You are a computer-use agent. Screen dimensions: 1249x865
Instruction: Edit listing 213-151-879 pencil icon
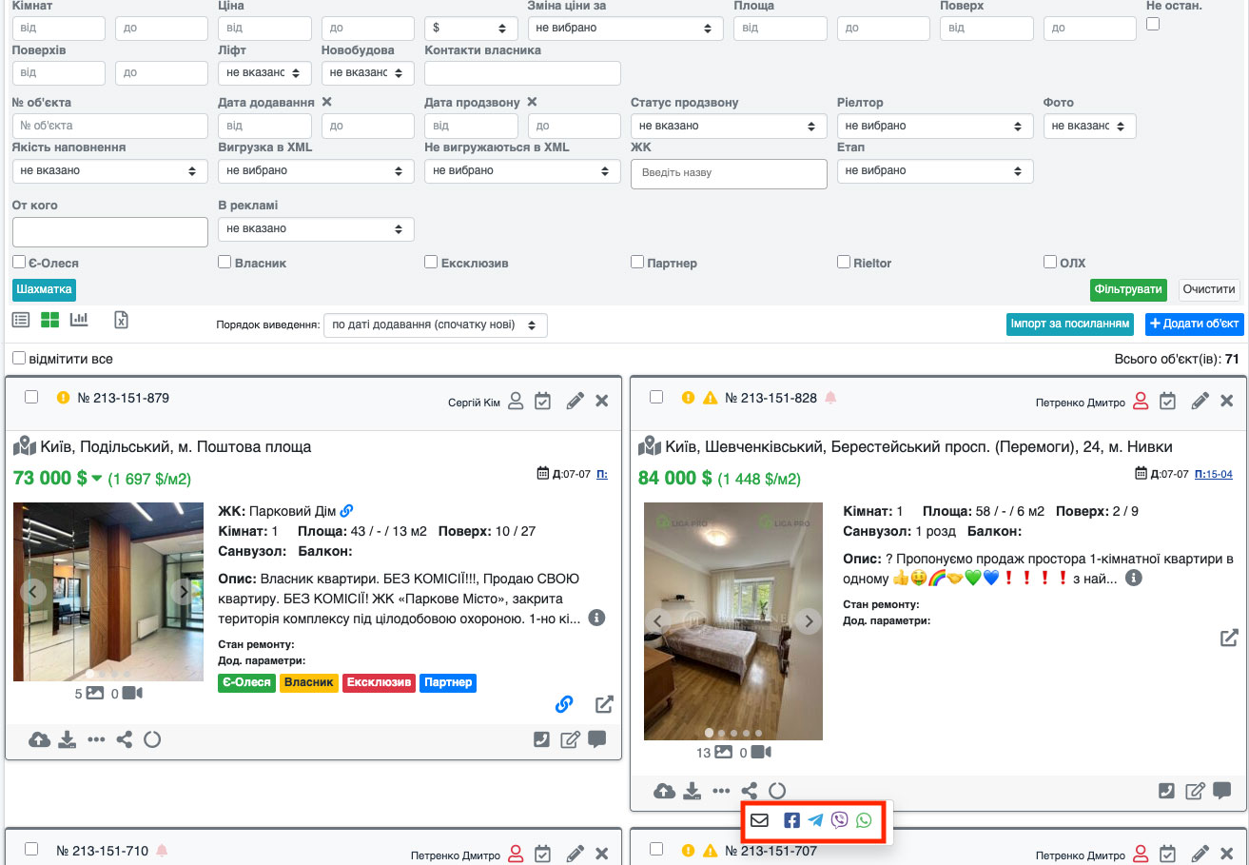click(x=575, y=401)
